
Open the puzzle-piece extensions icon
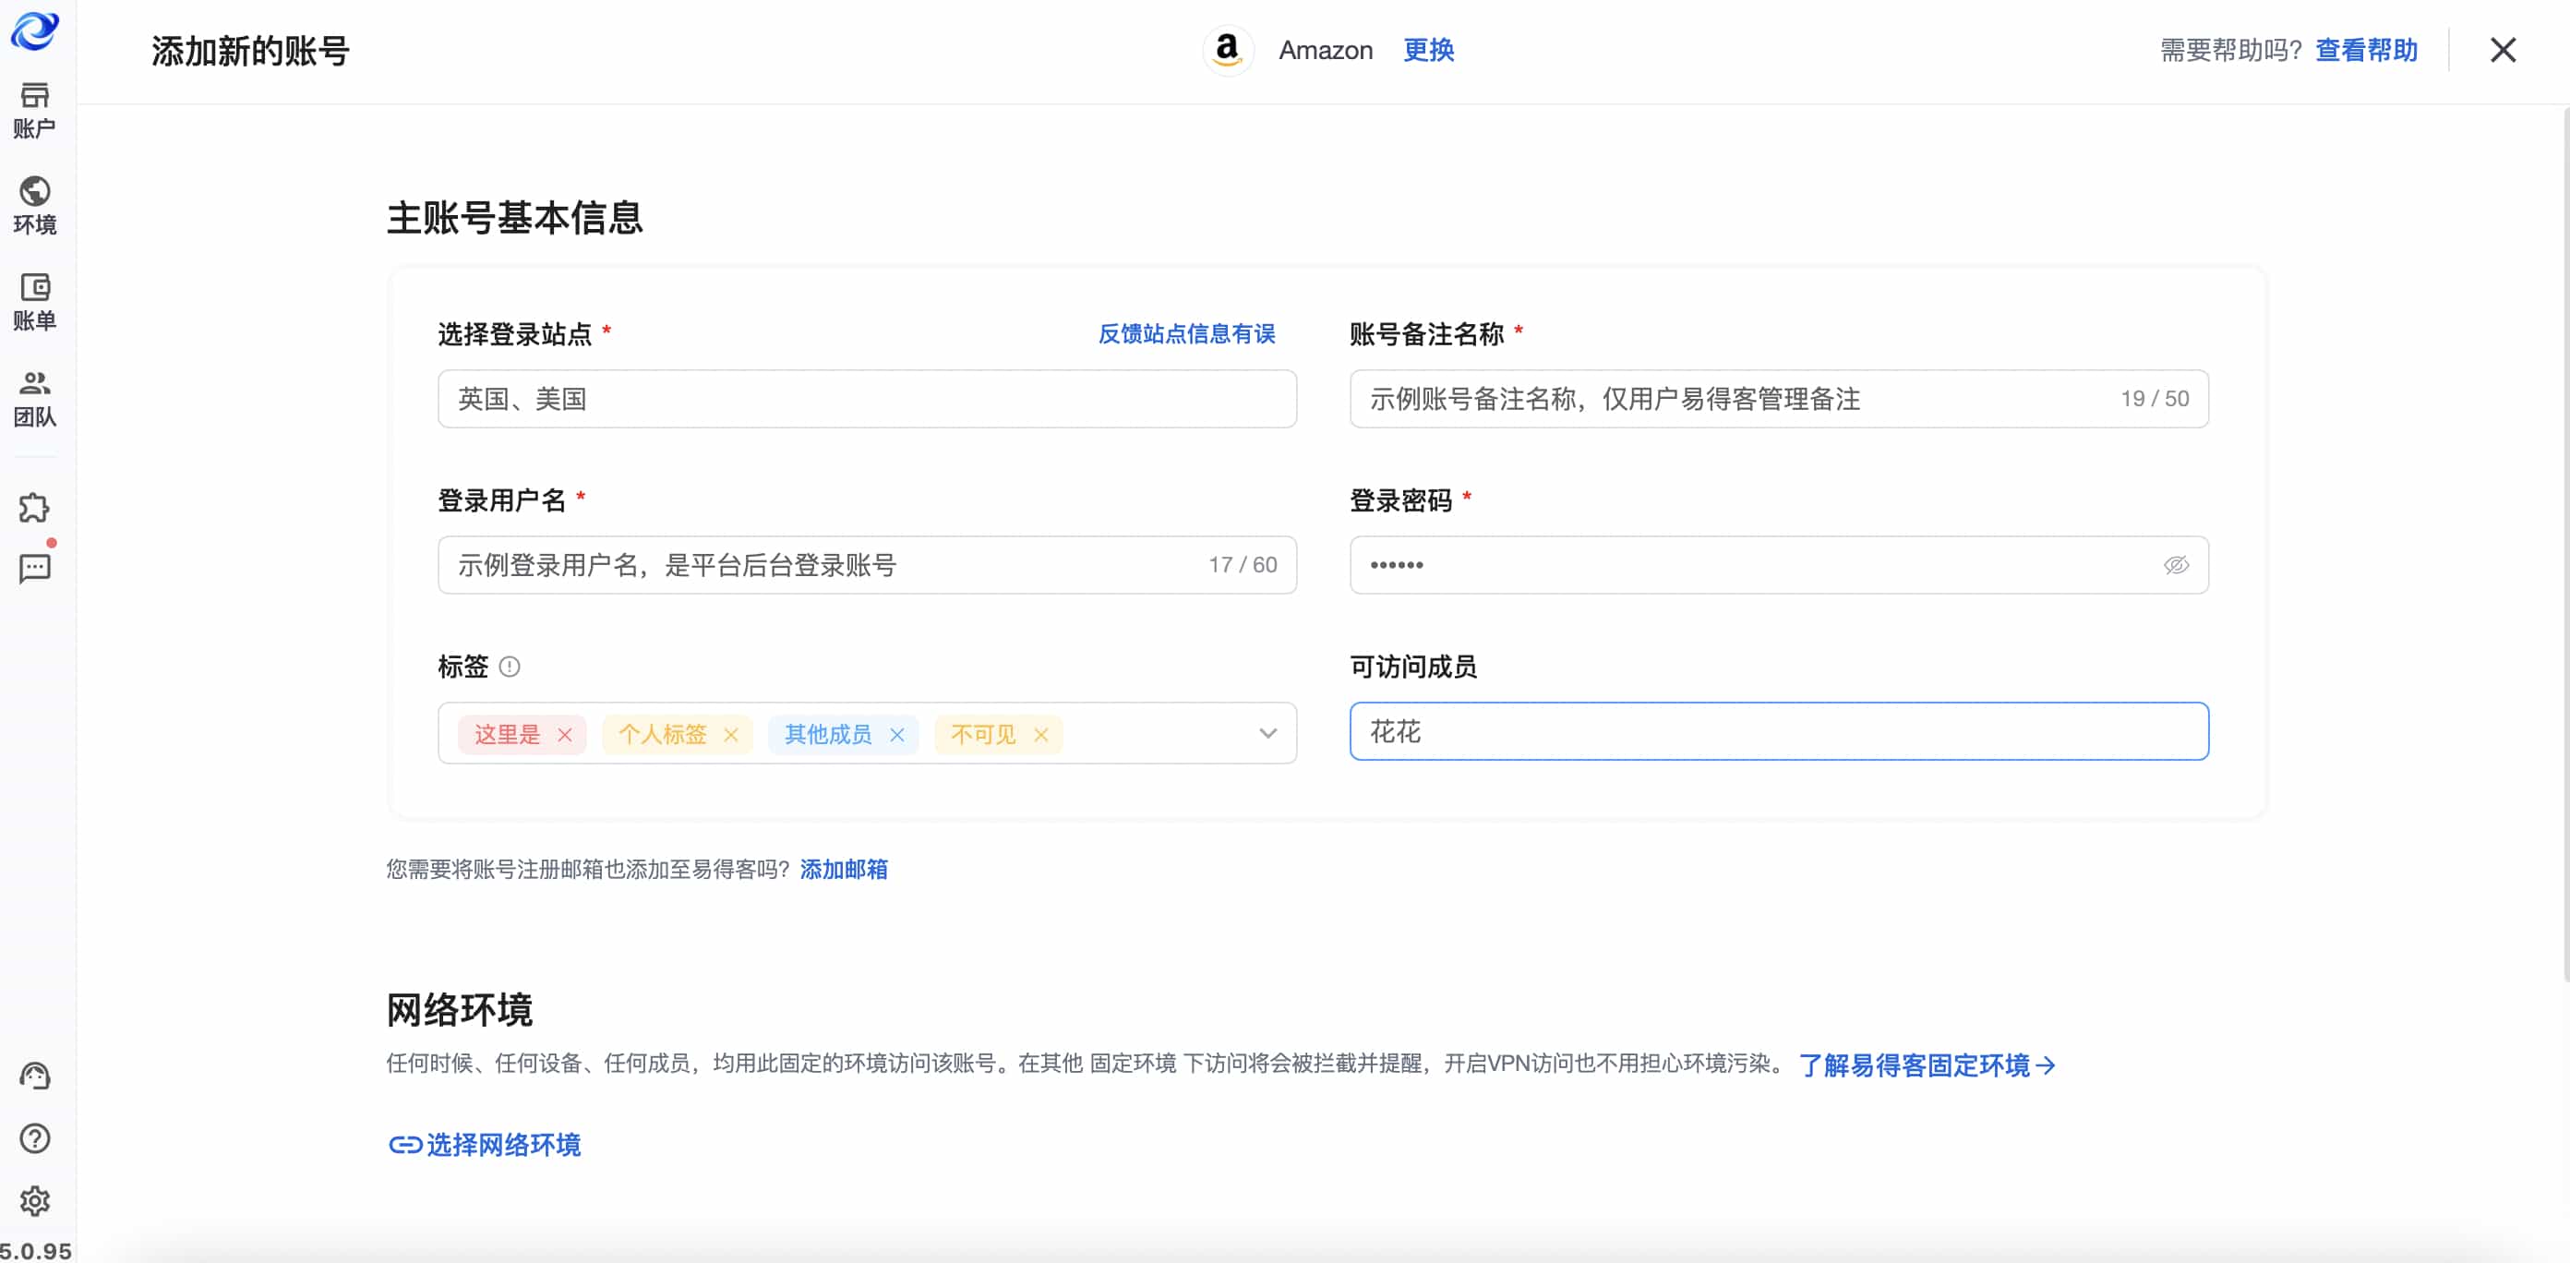[x=35, y=509]
